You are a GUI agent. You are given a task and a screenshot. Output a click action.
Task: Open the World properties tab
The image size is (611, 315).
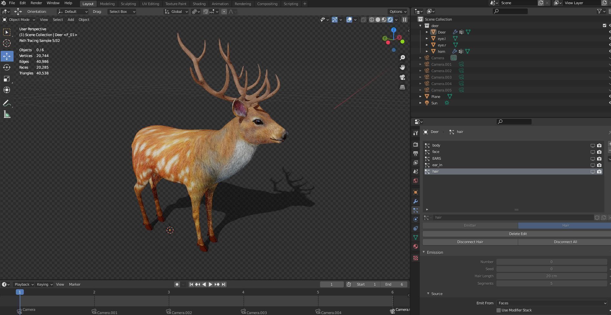416,181
